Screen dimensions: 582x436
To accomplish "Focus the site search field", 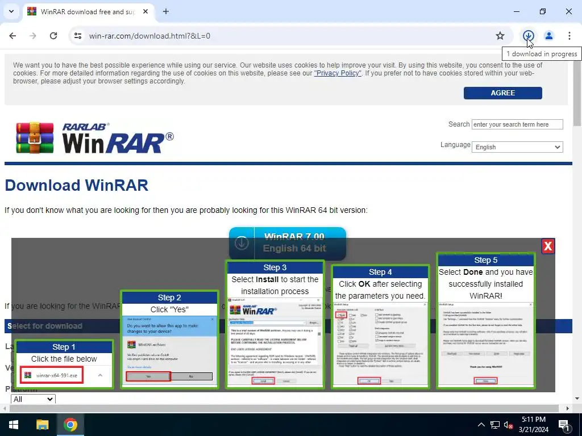I will coord(517,124).
